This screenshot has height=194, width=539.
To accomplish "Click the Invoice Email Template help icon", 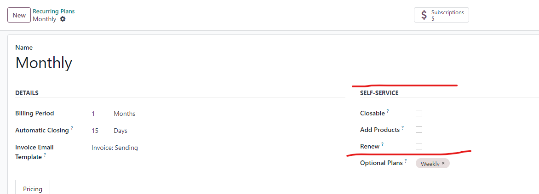I will [45, 155].
